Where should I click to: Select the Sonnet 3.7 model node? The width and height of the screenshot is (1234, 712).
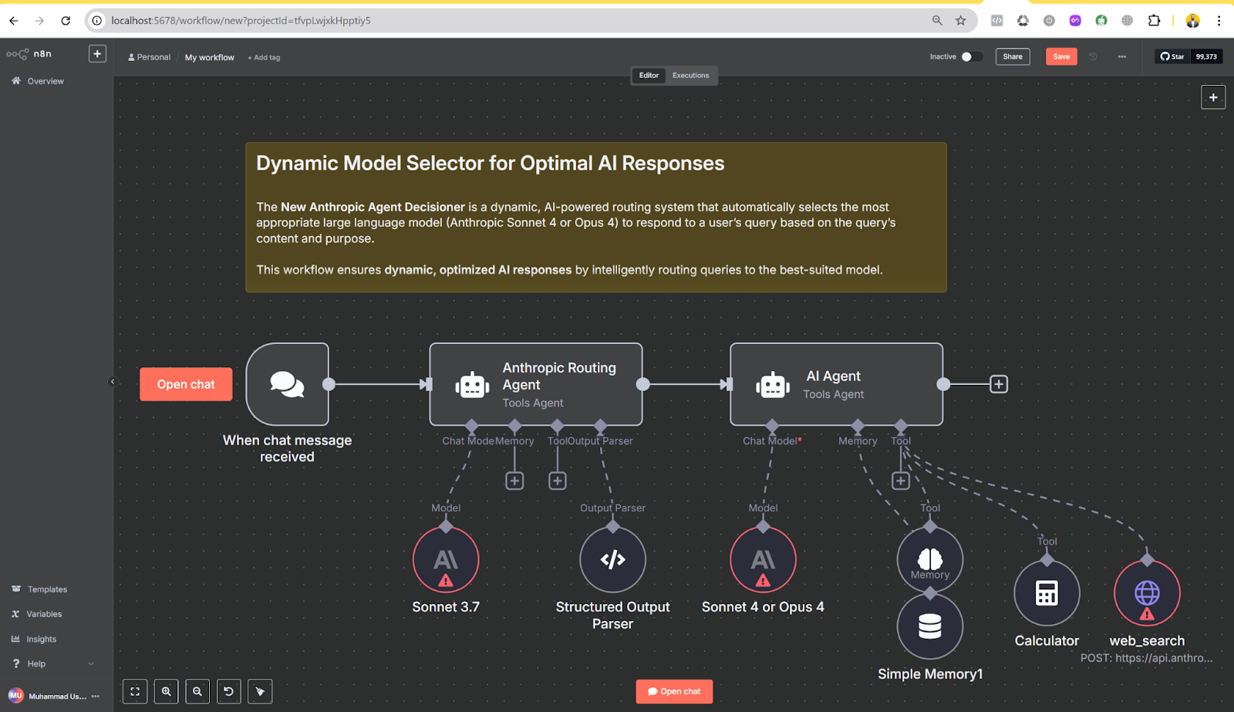coord(446,560)
